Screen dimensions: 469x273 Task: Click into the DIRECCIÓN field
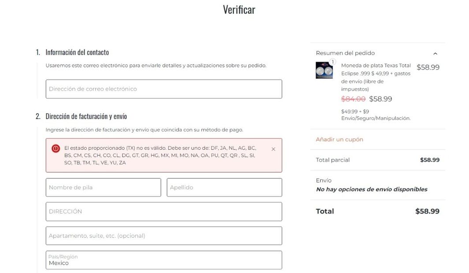pos(164,212)
